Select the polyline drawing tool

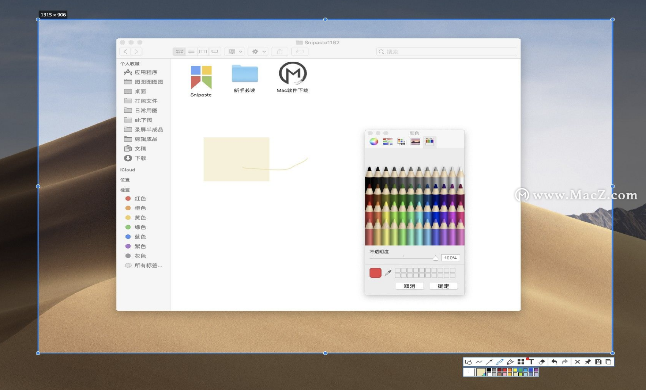point(479,362)
